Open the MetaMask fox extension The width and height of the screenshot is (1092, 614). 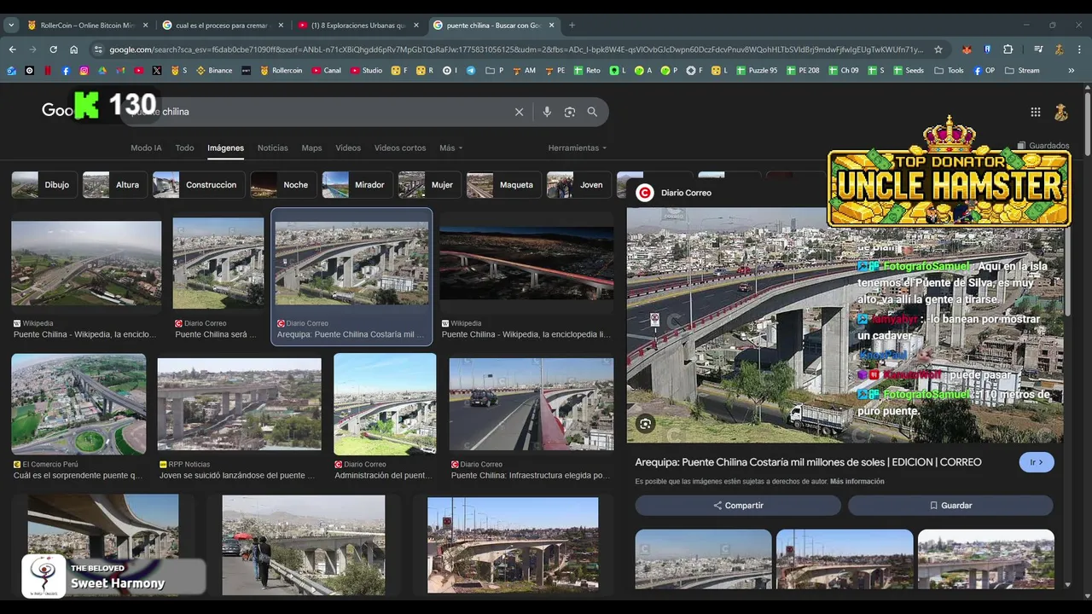(x=967, y=49)
